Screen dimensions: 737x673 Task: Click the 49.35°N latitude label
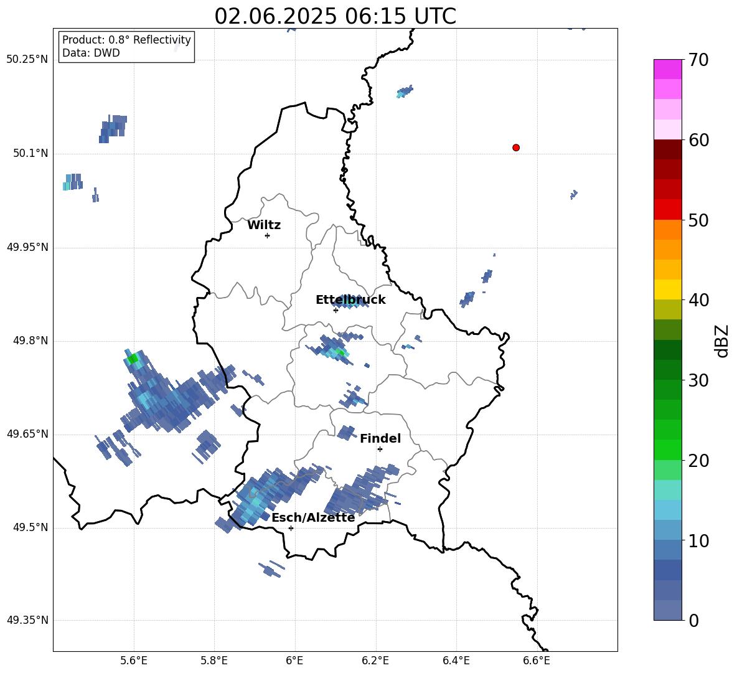27,620
